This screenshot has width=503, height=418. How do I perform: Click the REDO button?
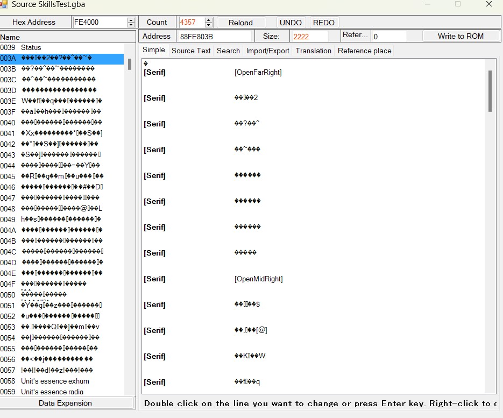324,23
